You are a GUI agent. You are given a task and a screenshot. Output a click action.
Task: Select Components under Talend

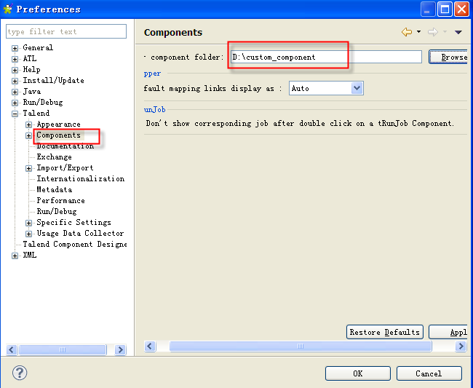(x=58, y=135)
